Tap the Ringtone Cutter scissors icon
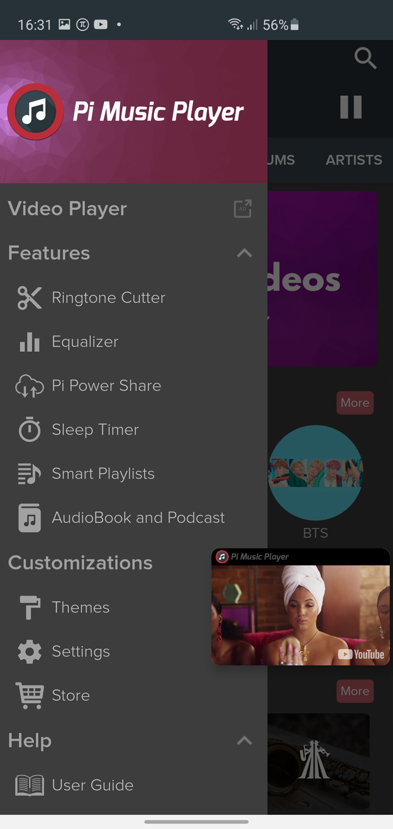 click(x=30, y=298)
